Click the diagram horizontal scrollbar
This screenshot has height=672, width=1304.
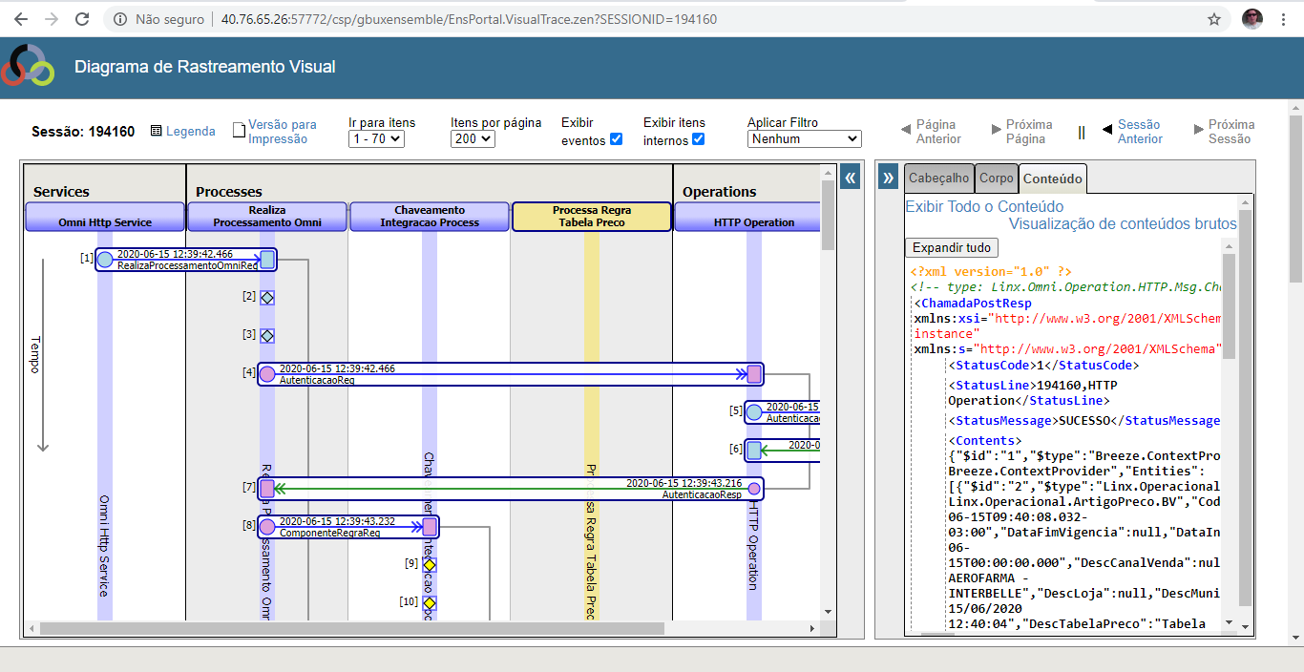point(351,629)
